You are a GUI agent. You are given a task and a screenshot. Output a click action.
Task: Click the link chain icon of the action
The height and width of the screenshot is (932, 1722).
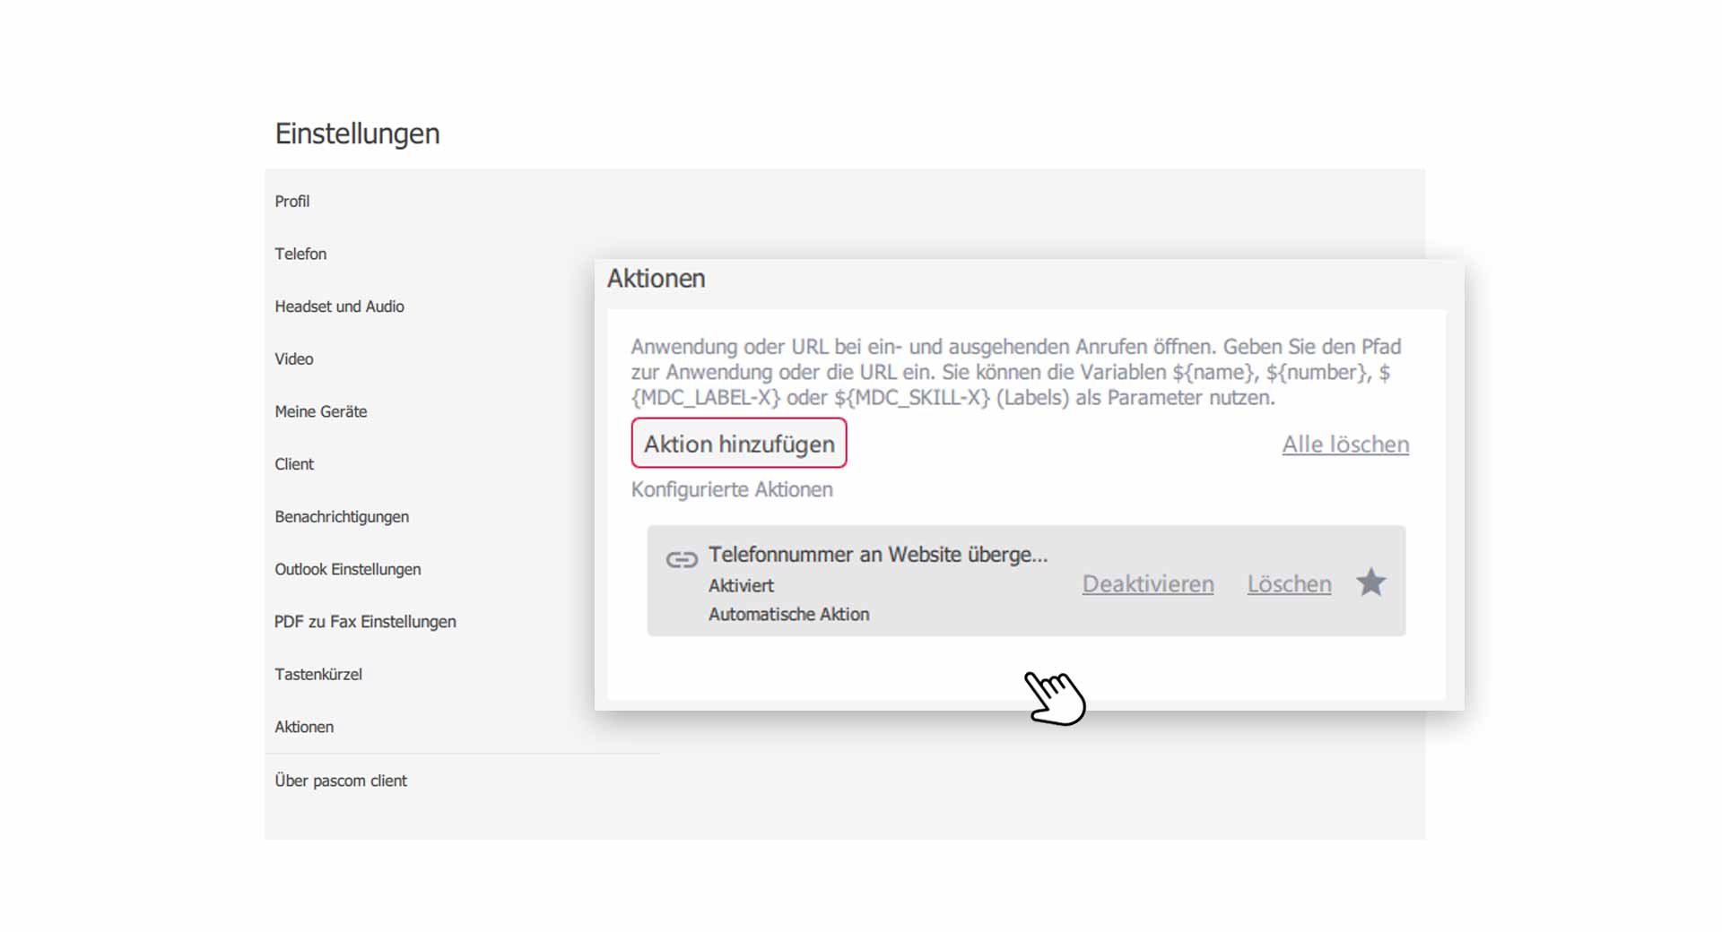coord(682,560)
